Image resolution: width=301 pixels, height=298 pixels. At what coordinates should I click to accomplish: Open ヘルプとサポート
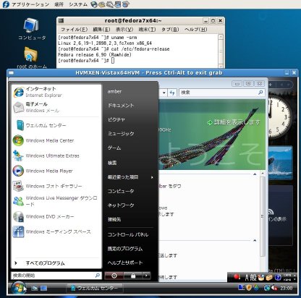[125, 263]
